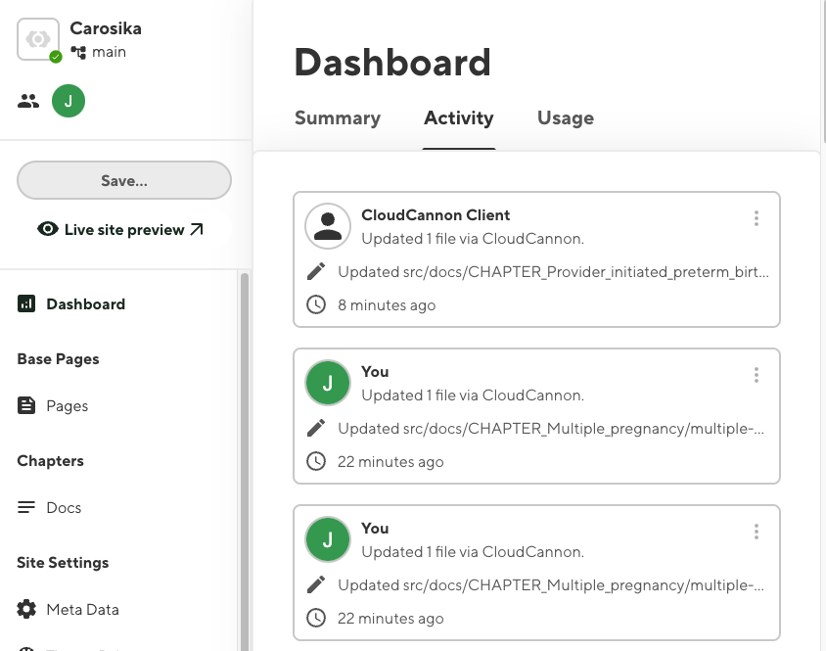
Task: Click the Meta Data gear icon
Action: [27, 609]
